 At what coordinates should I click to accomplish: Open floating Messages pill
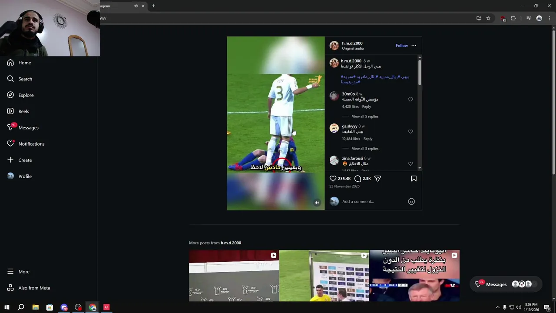point(506,284)
